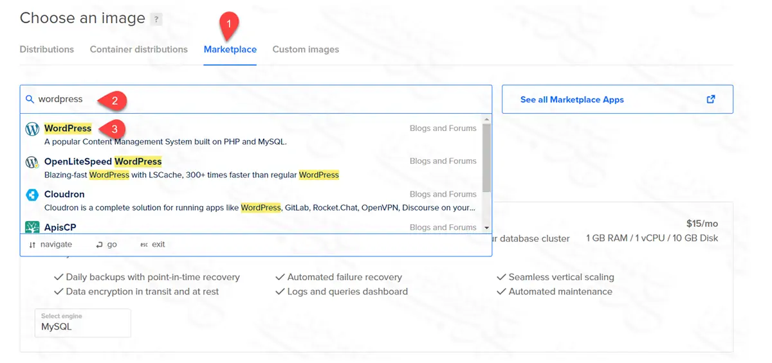Click the Cloudron app icon
This screenshot has width=772, height=363.
(x=32, y=195)
